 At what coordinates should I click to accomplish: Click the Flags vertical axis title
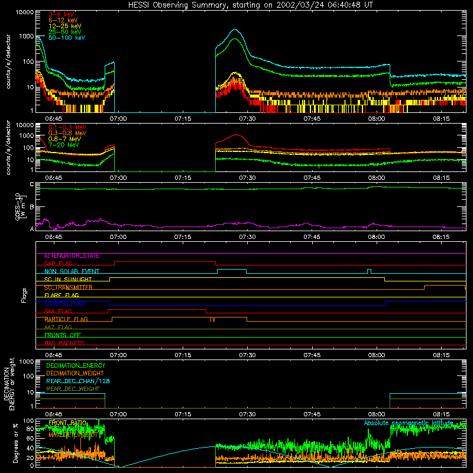point(24,295)
